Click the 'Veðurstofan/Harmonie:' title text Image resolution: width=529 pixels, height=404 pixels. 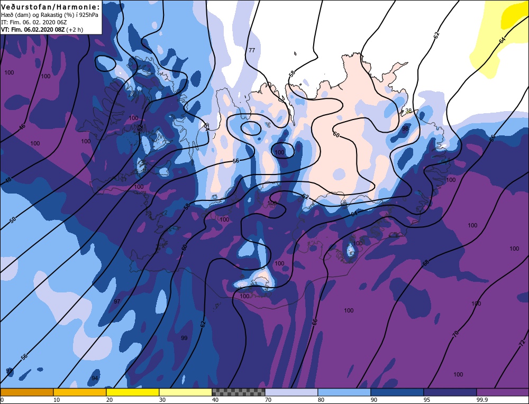(x=51, y=7)
